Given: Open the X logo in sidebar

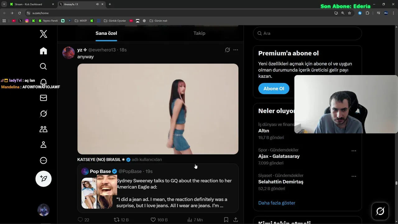Looking at the screenshot, I should coord(44,34).
